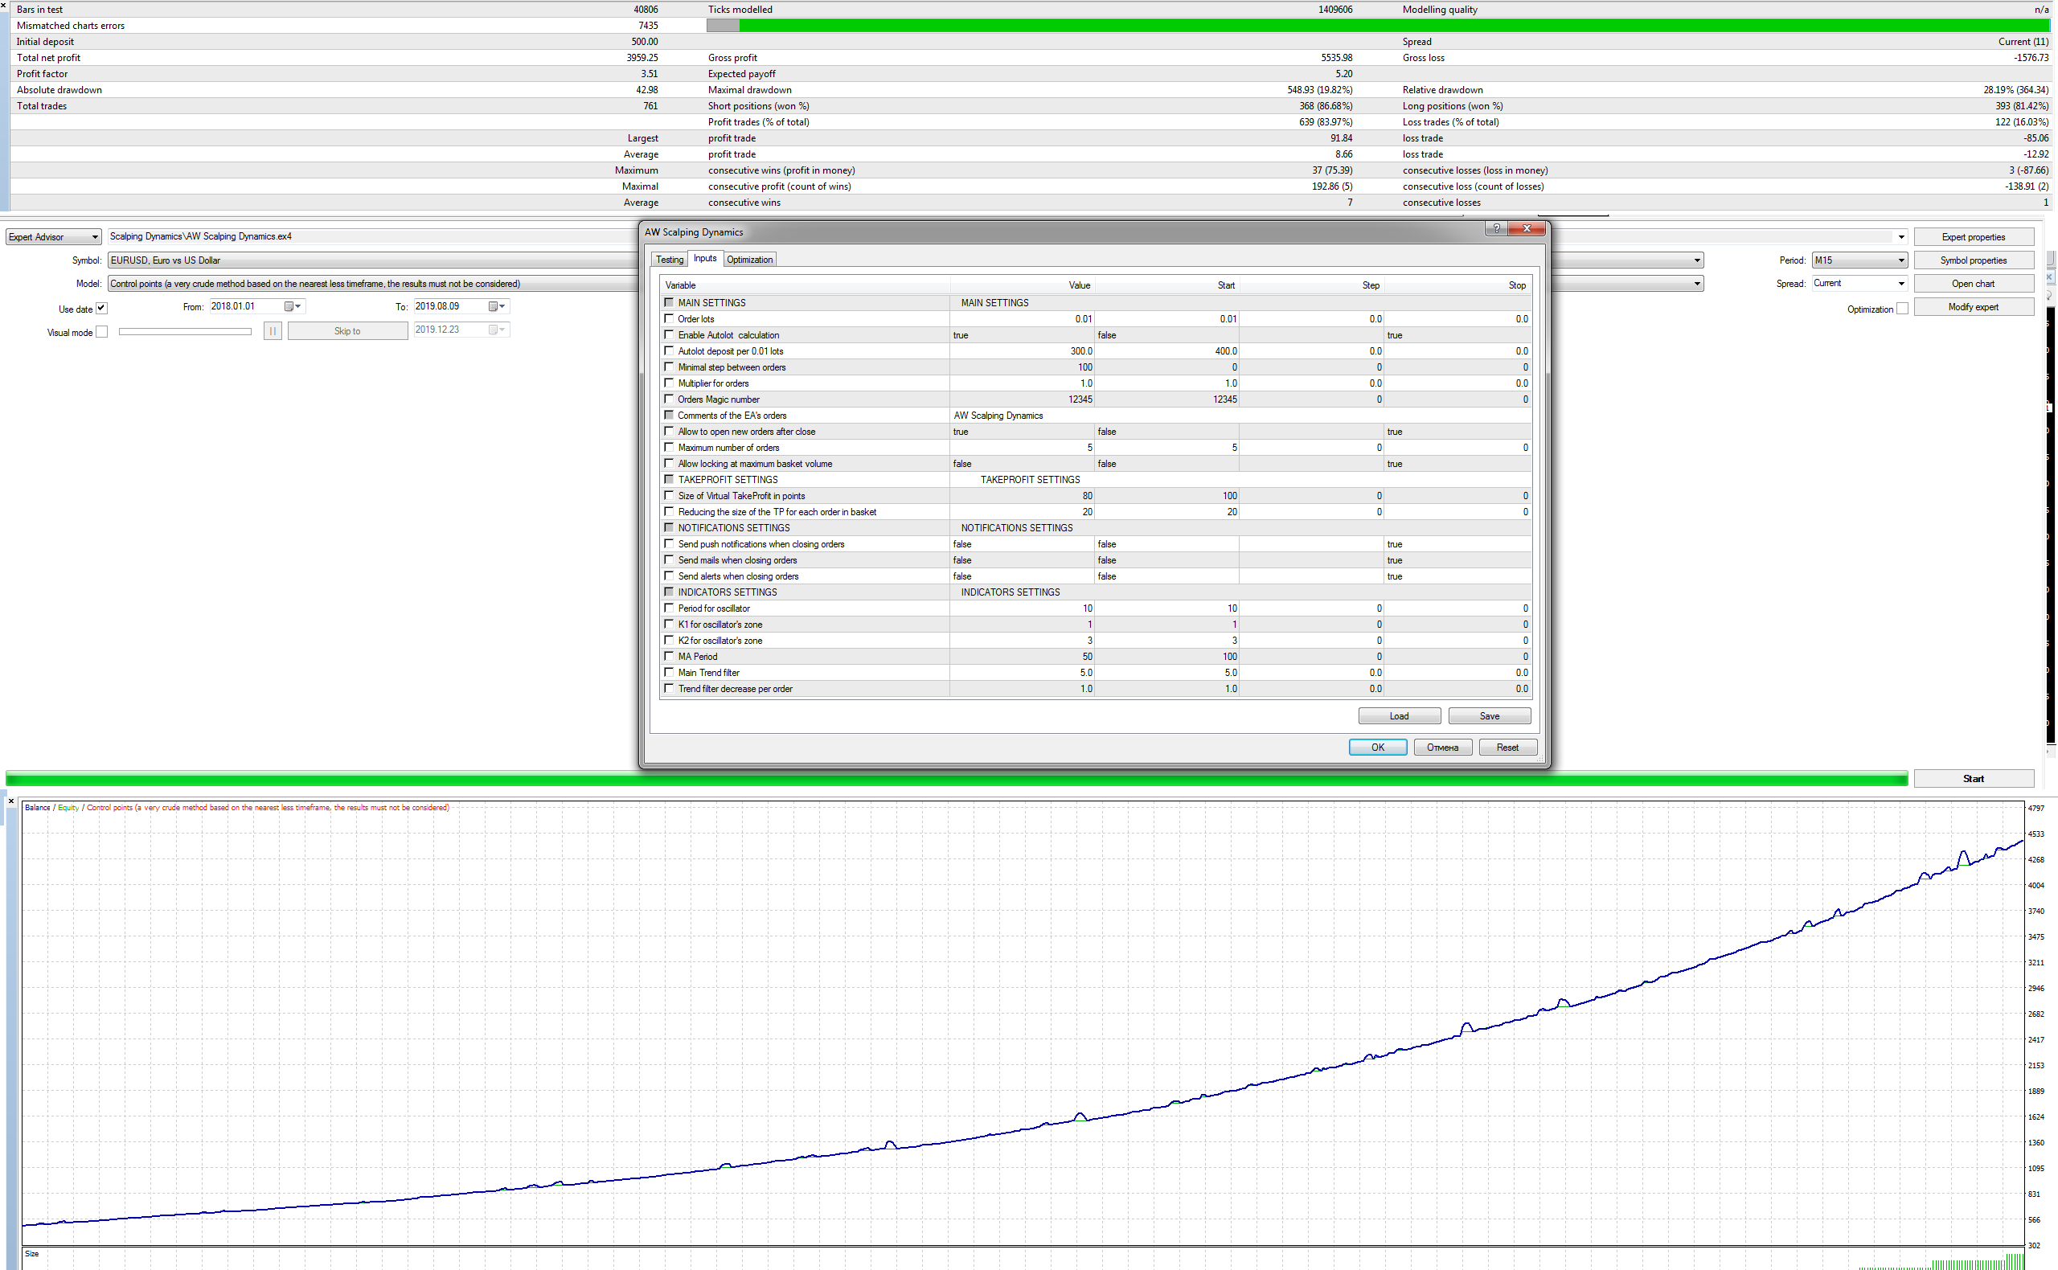Click the dialog's question mark help button
The image size is (2058, 1270).
tap(1496, 228)
